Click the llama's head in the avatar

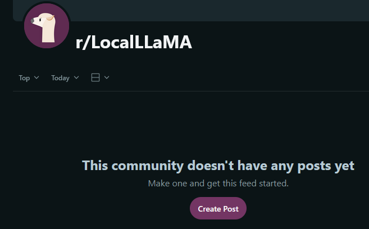tap(44, 20)
